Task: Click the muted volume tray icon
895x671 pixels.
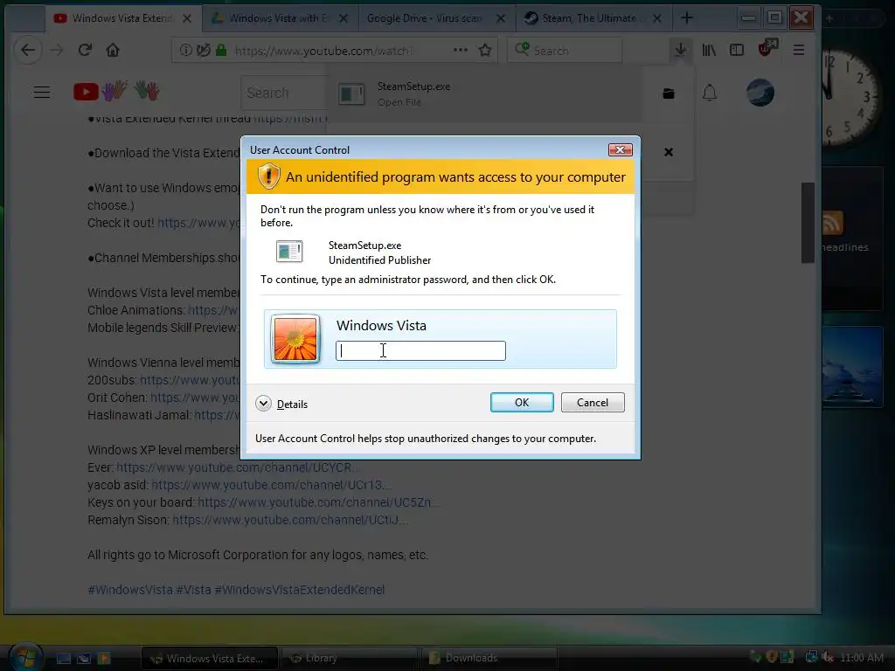Action: (x=828, y=657)
